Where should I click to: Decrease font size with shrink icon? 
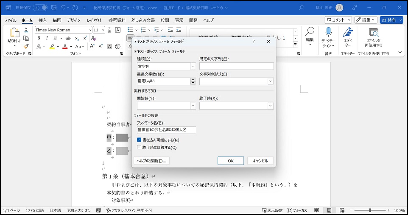pos(101,46)
